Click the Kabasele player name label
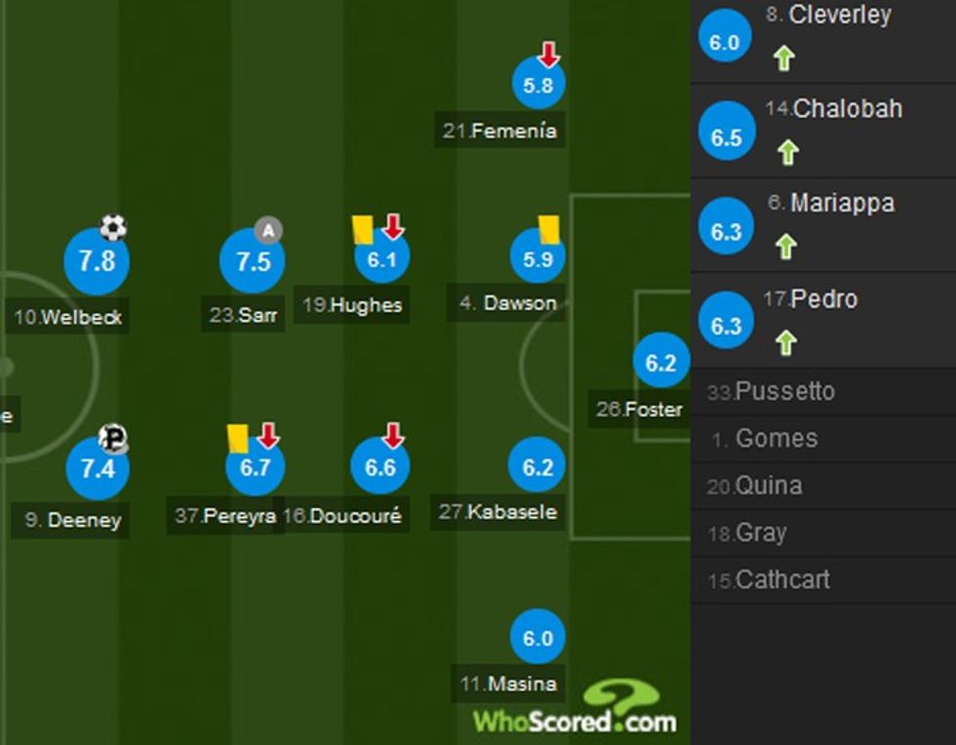Image resolution: width=956 pixels, height=745 pixels. tap(498, 511)
